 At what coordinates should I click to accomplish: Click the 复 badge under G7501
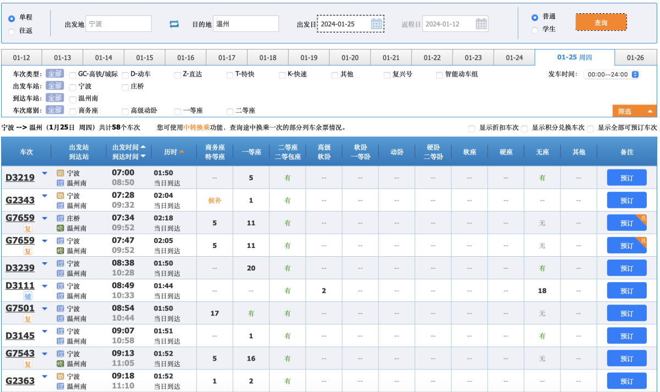coord(28,319)
